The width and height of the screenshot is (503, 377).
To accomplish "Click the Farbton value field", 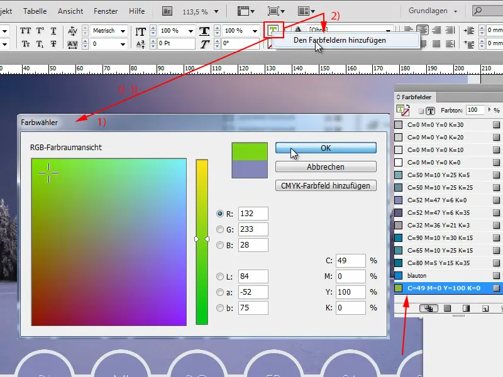I will click(475, 110).
